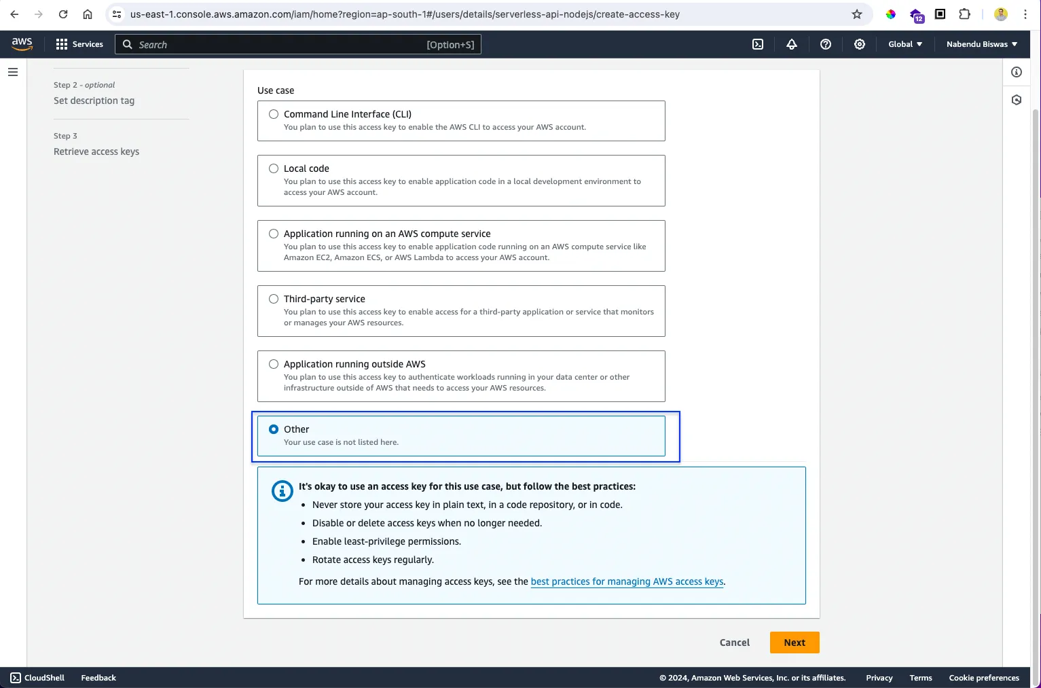Screen dimensions: 1041x688
Task: Click the blue info icon in best practices box
Action: 282,490
